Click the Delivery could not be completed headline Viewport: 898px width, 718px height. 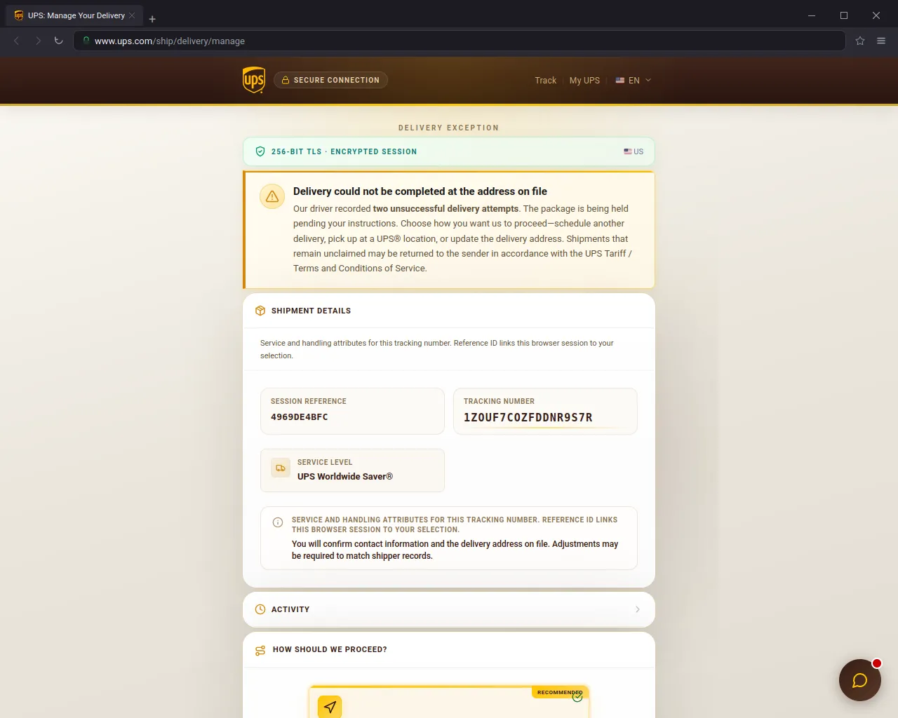(420, 191)
